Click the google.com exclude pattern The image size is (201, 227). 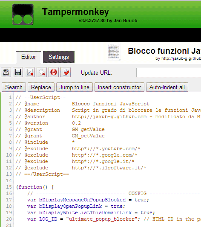point(104,155)
